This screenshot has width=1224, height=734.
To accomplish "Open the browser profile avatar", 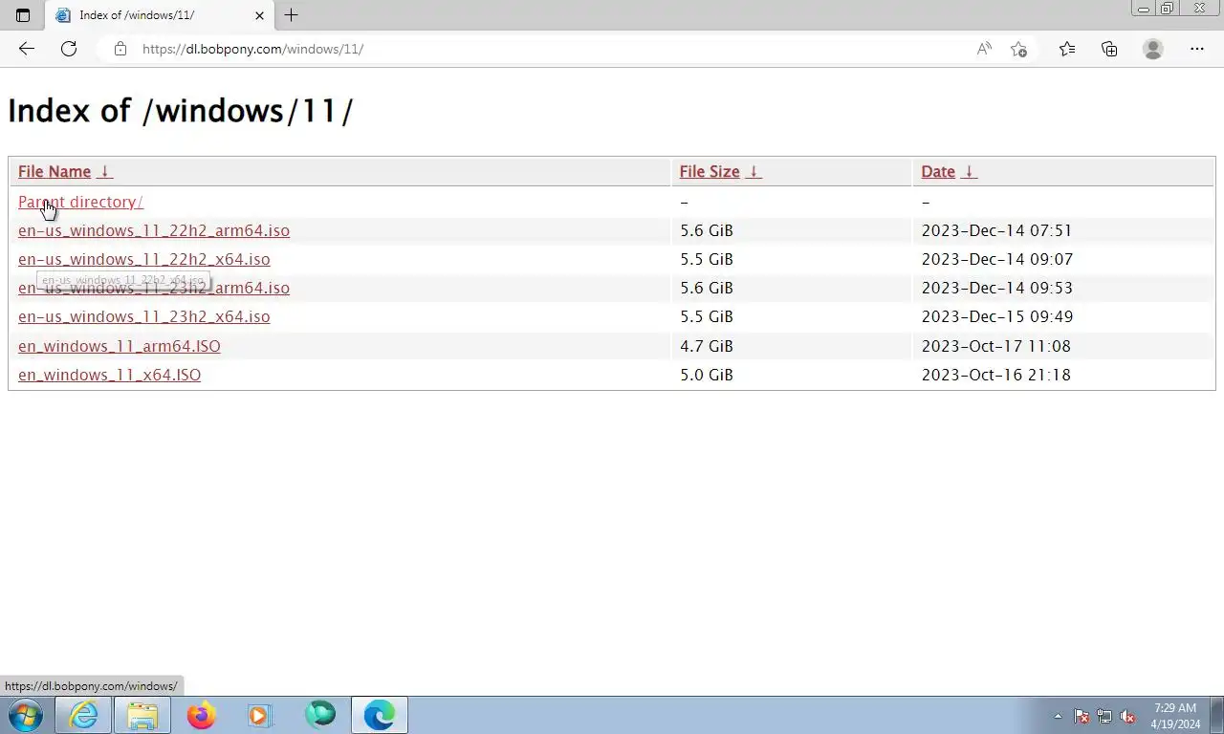I will pos(1153,49).
